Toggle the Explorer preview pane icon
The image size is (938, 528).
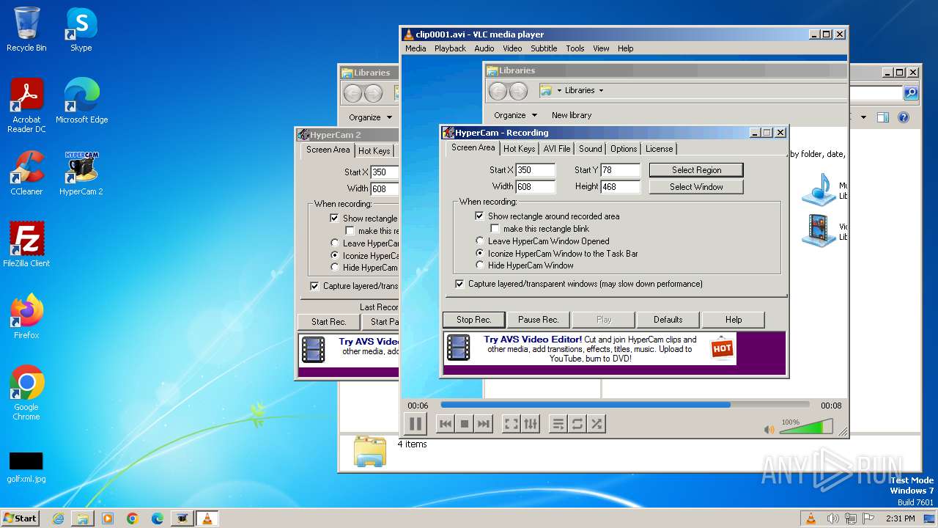point(883,117)
